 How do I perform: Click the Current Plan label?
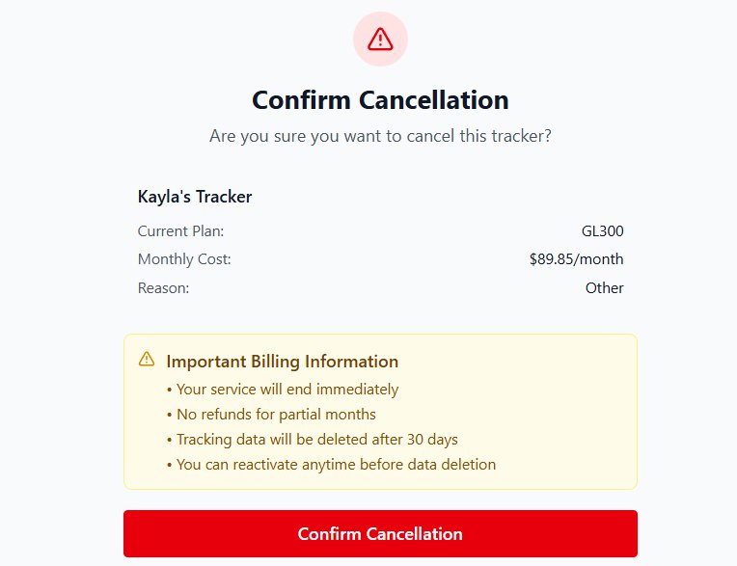point(180,231)
